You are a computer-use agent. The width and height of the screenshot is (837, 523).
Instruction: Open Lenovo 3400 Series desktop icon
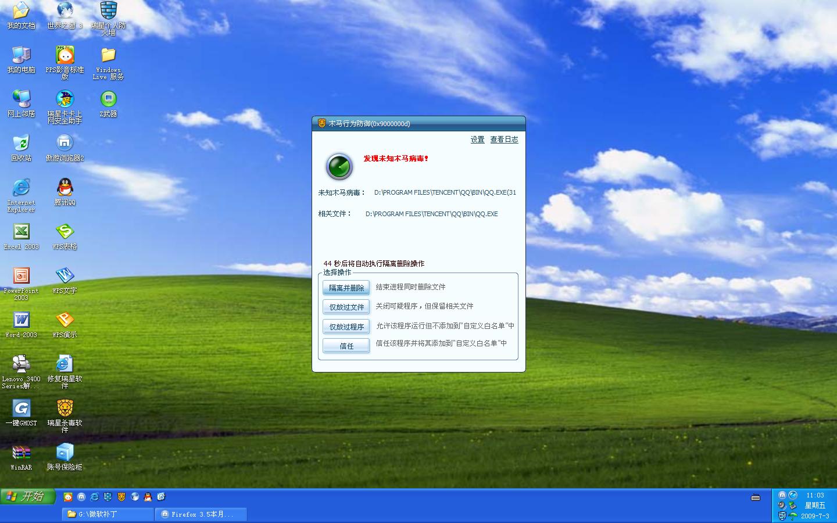click(x=21, y=372)
